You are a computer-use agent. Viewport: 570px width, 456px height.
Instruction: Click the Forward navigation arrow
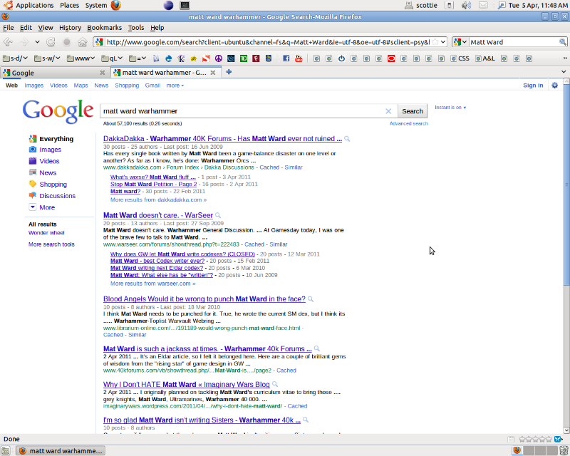[x=24, y=42]
